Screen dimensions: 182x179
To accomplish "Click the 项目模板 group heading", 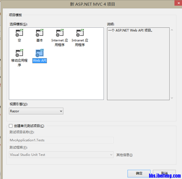I will [x=15, y=15].
